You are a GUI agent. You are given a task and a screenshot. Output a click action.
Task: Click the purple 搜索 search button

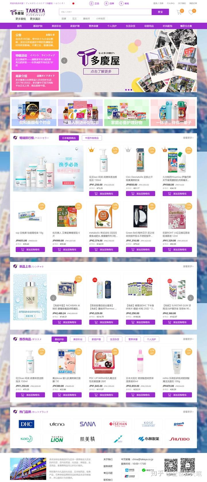coord(160,12)
